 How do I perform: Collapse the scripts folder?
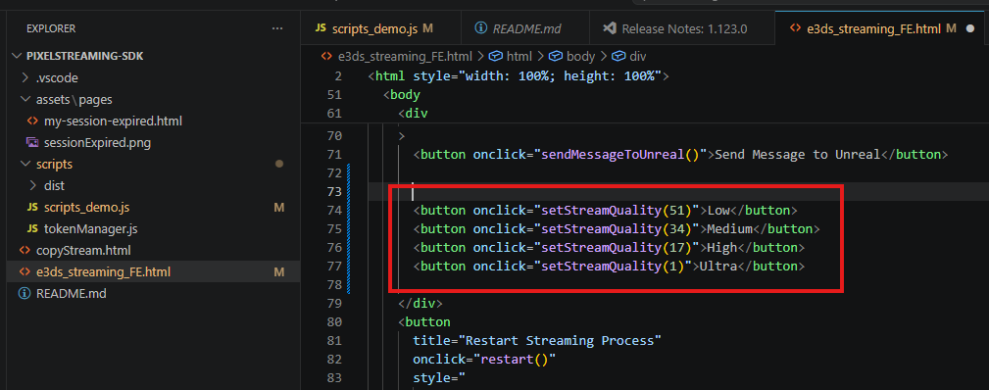tap(25, 164)
